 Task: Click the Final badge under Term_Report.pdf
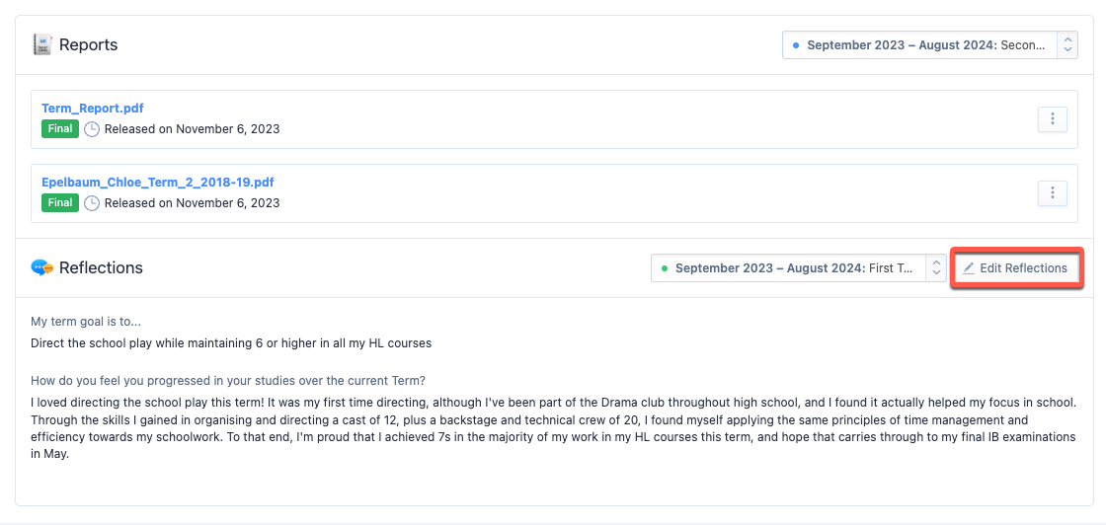(60, 129)
